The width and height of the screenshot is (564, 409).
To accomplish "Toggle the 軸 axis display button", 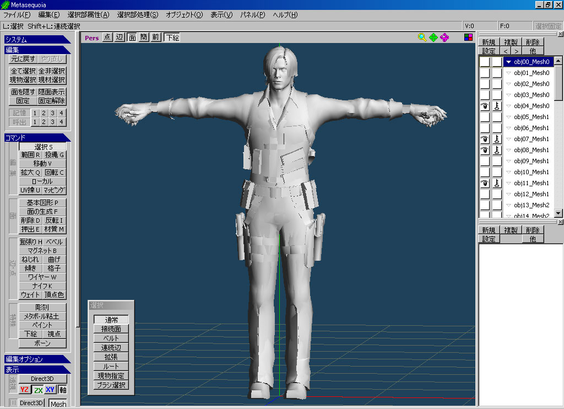I will (63, 390).
